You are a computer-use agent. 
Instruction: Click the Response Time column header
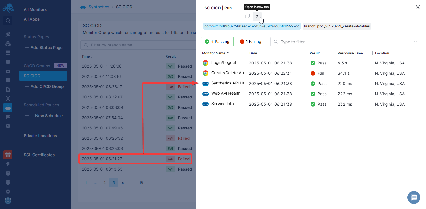pos(350,53)
